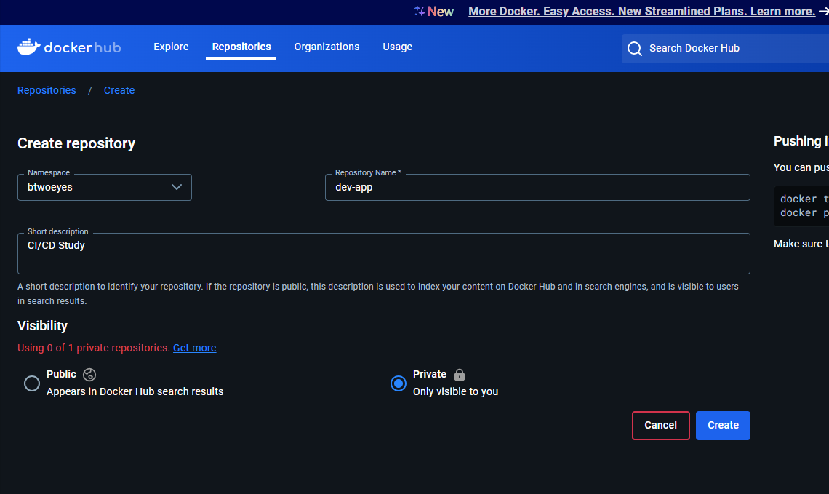The height and width of the screenshot is (494, 829).
Task: Open the Usage tab
Action: (398, 47)
